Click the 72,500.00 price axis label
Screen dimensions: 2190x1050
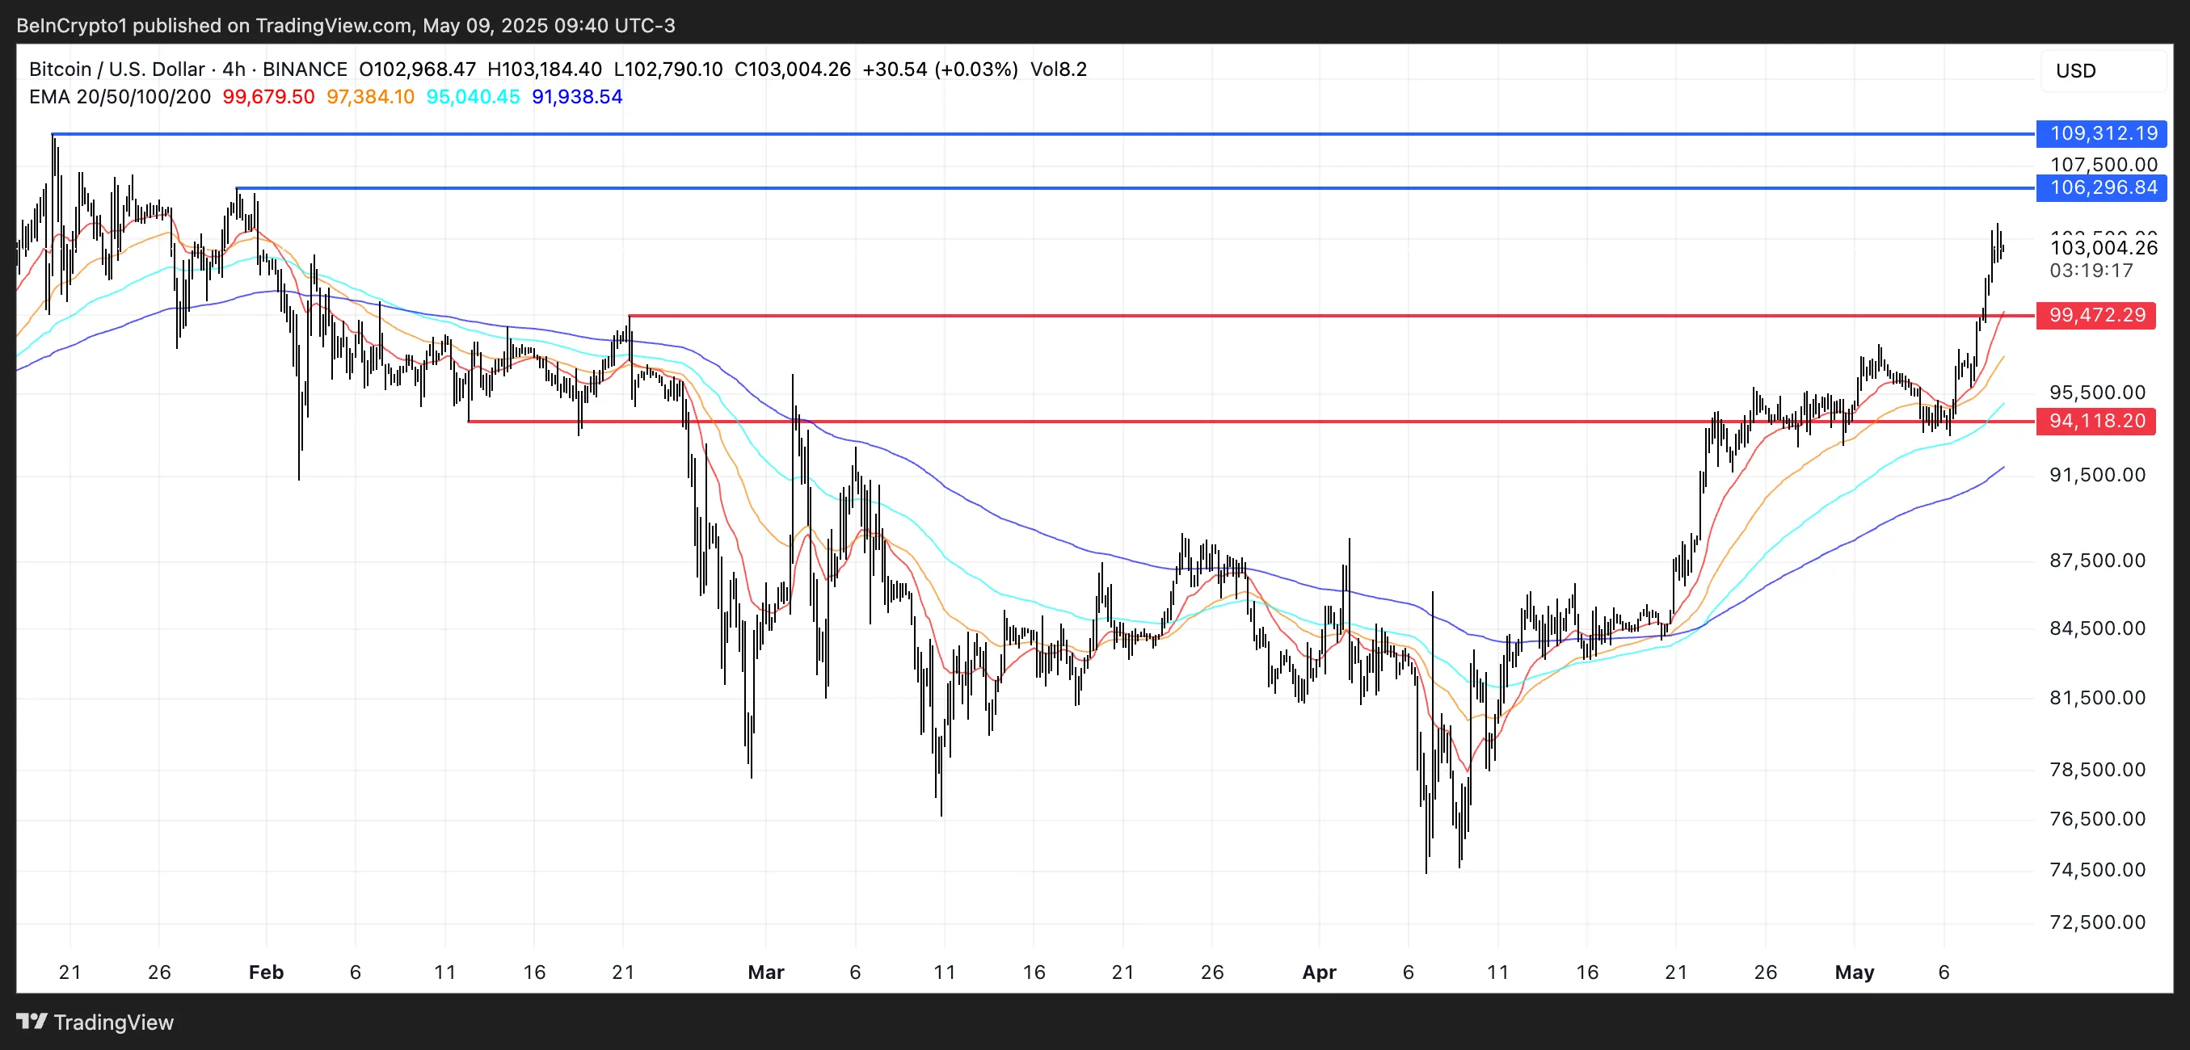(x=2096, y=922)
